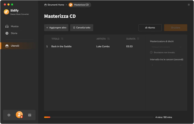Viewport: 194px width, 124px height.
Task: Click the artist Luke Combs cell
Action: [x=103, y=47]
